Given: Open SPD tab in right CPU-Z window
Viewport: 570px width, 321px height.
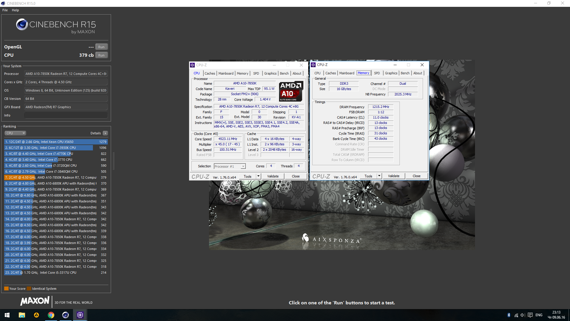Looking at the screenshot, I should (377, 73).
